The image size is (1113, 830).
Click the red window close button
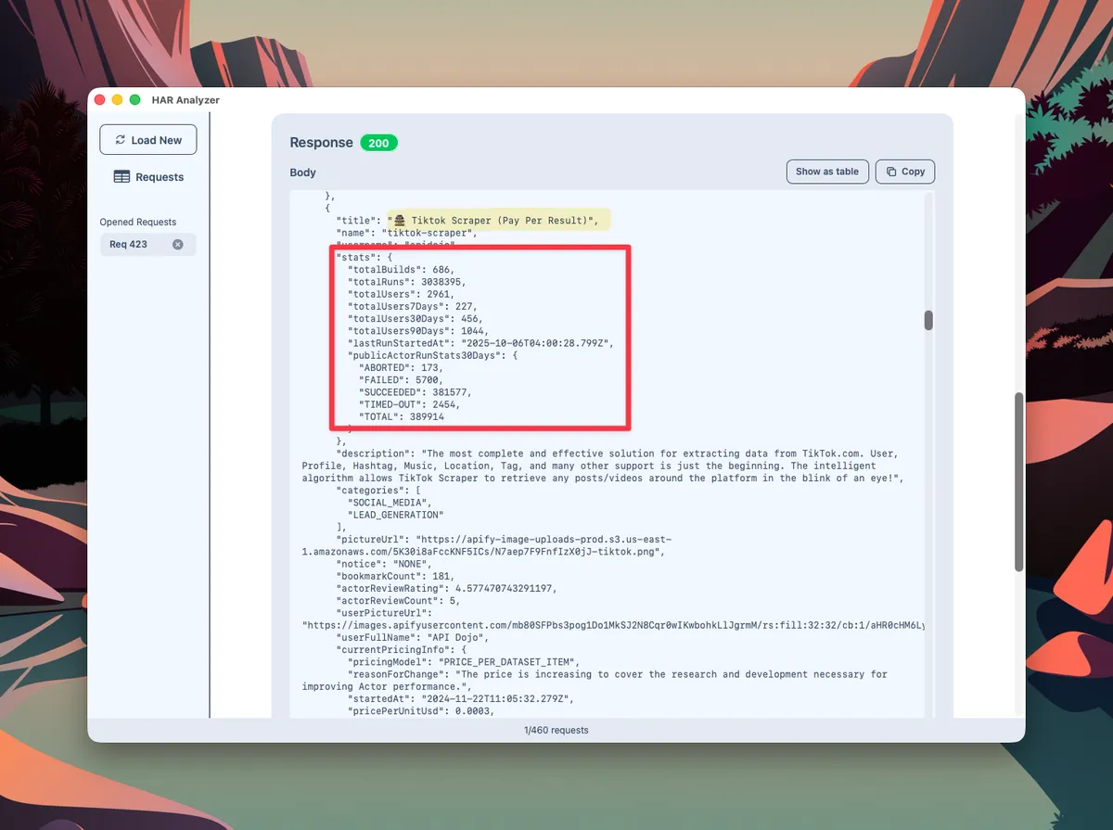(100, 100)
